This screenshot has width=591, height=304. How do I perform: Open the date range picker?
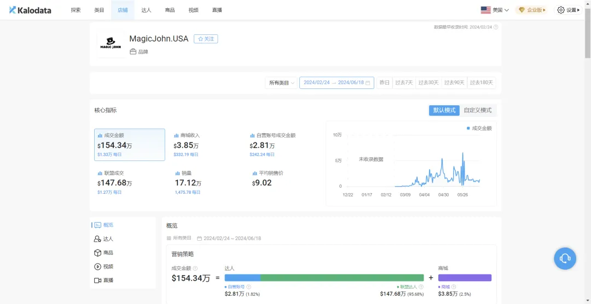click(x=337, y=83)
